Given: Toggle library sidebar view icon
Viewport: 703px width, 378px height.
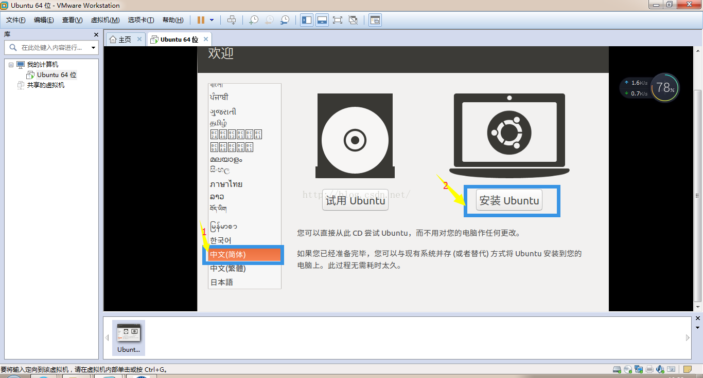Looking at the screenshot, I should coord(307,20).
